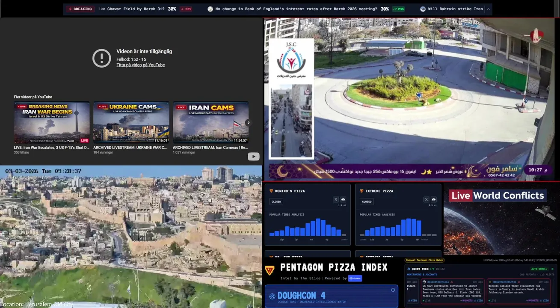The image size is (560, 308).
Task: Click the green 23% up indicator
Action: (398, 9)
